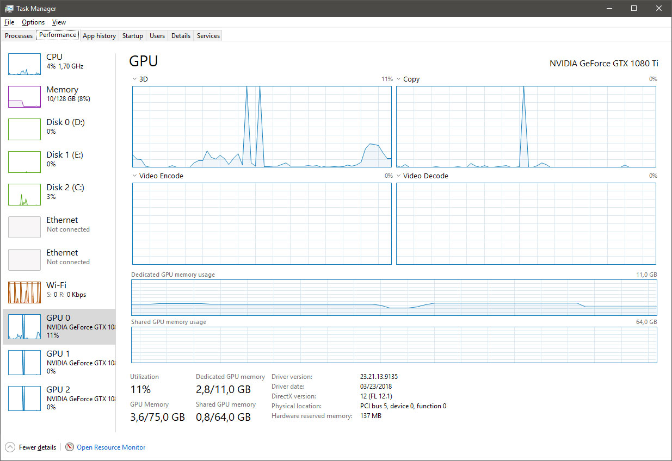Expand the Copy graph engine dropdown
The image size is (672, 461).
point(399,79)
